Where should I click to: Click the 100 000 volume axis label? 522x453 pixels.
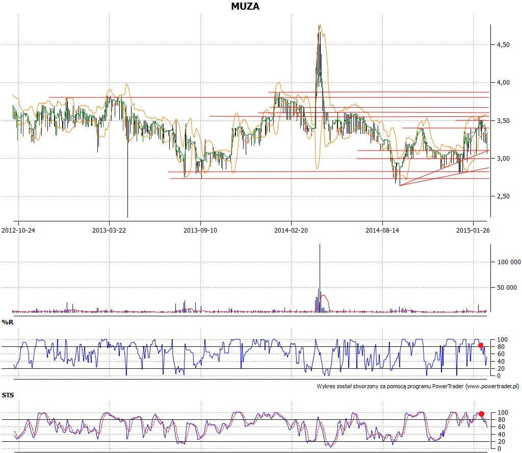509,262
